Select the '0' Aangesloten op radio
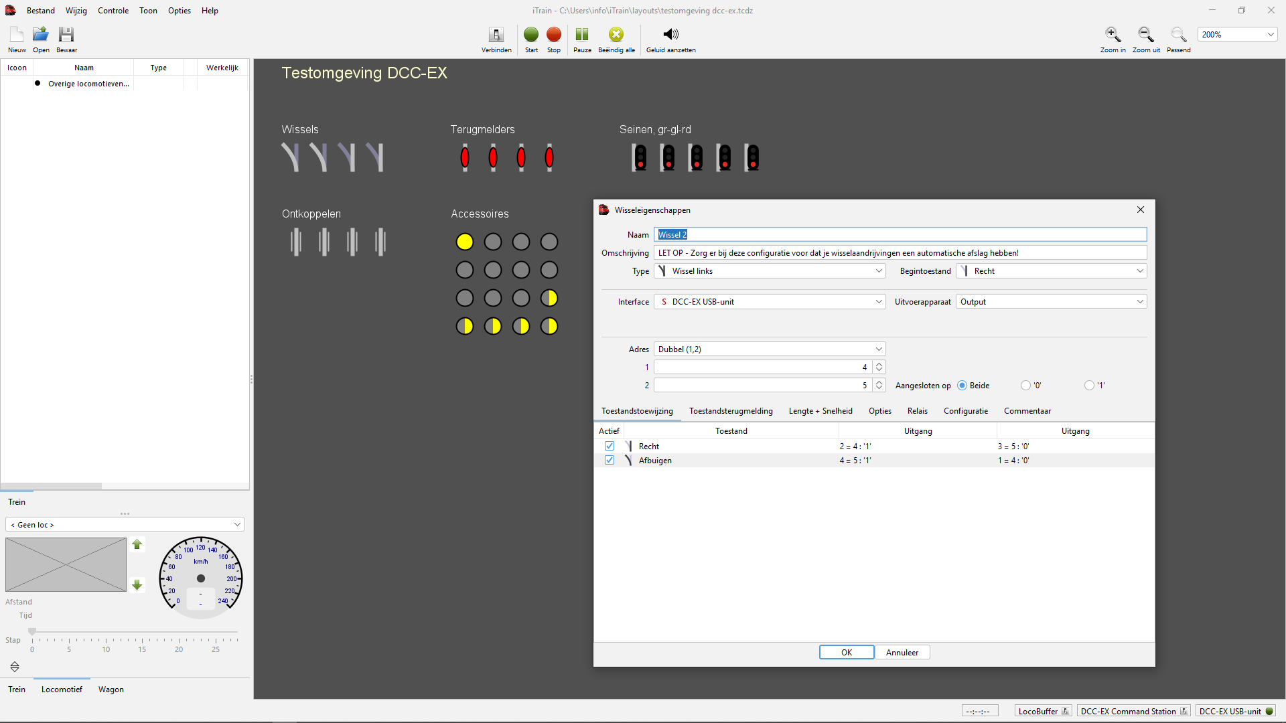Viewport: 1286px width, 723px height. click(1025, 386)
